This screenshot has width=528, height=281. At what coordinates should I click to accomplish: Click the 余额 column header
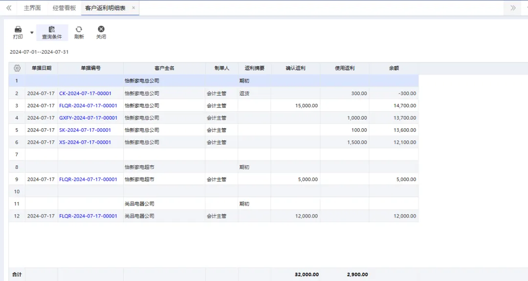(x=394, y=68)
